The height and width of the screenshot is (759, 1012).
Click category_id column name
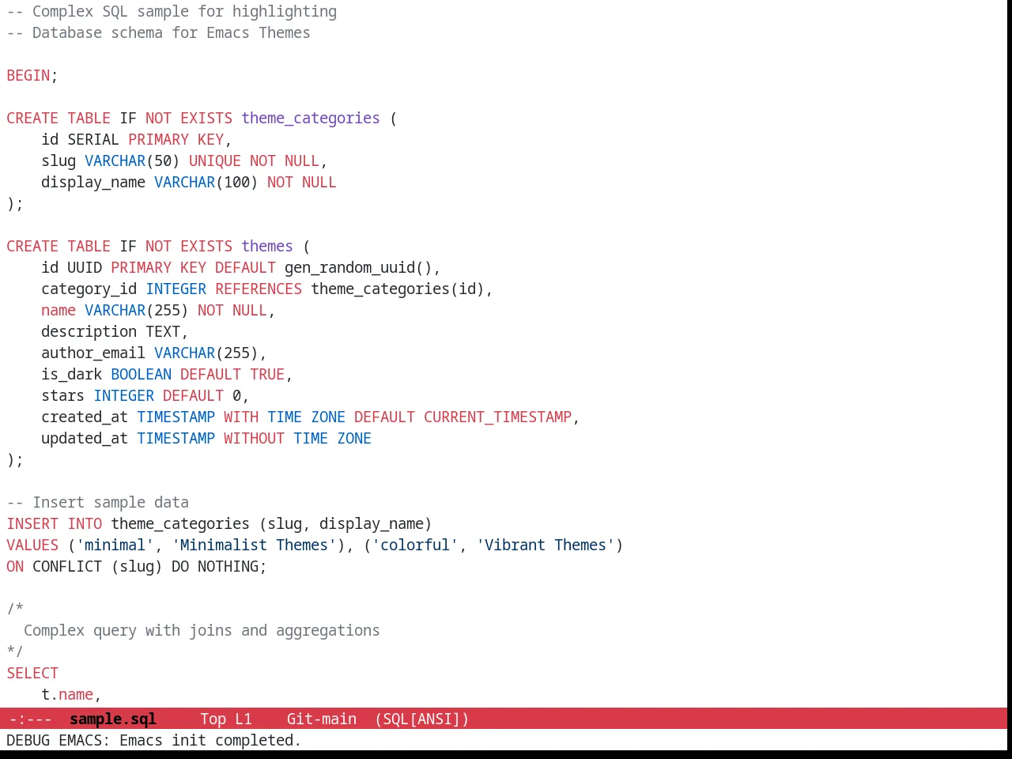click(x=89, y=289)
